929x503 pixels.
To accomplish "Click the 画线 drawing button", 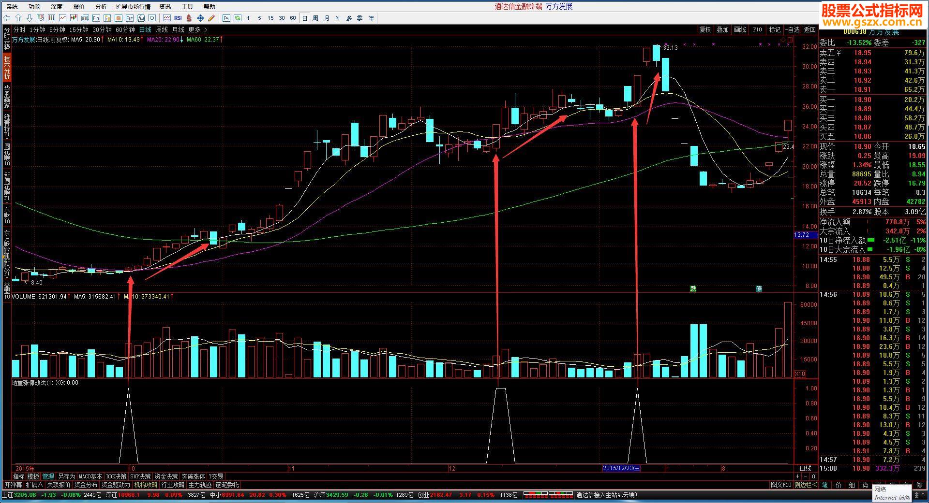I will coord(740,29).
